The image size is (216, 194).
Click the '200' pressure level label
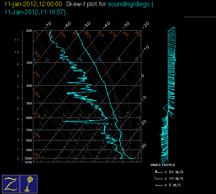pos(29,31)
